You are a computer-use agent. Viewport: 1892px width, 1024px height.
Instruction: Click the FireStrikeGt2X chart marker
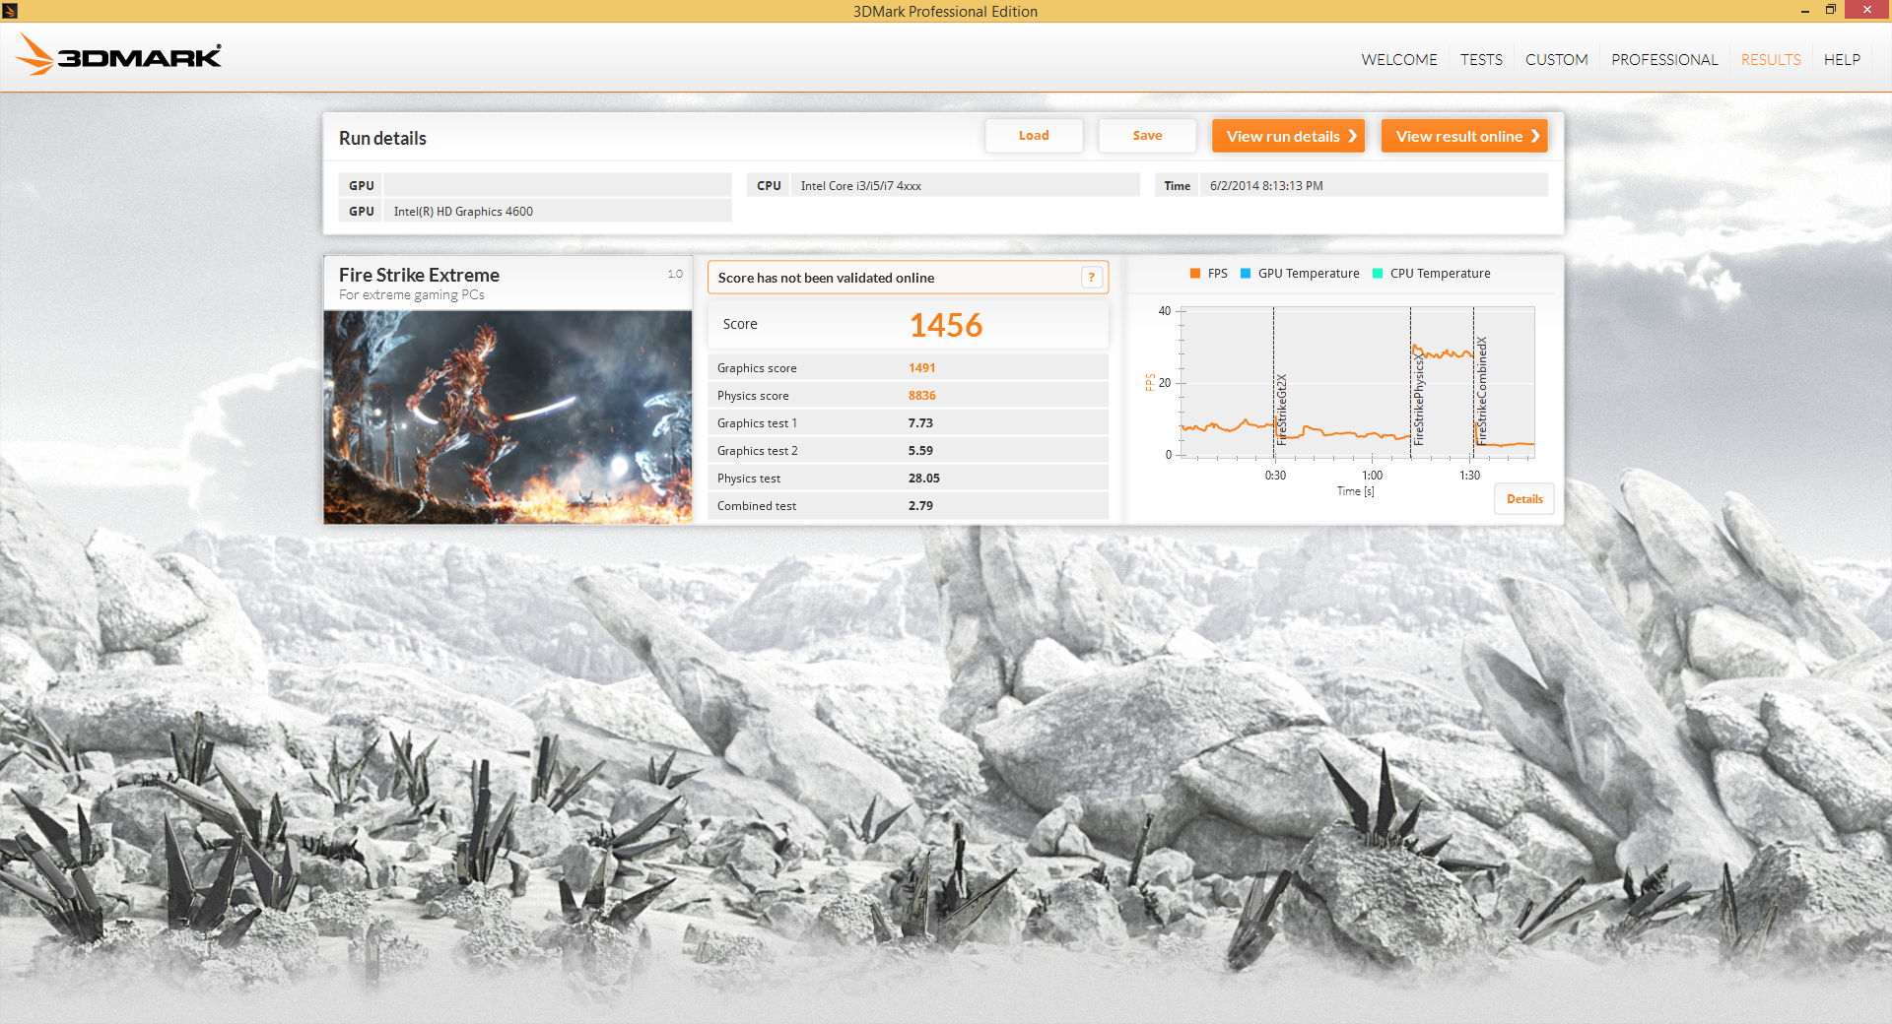click(1281, 410)
